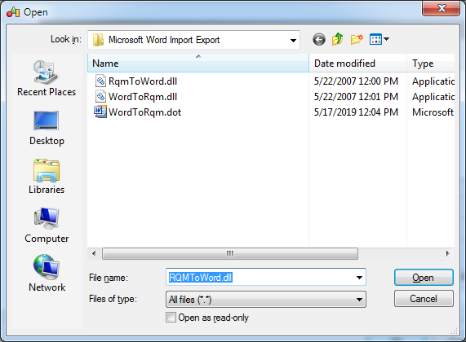The width and height of the screenshot is (466, 342).
Task: Click date 5/22/2007 12:01 PM
Action: [x=356, y=97]
